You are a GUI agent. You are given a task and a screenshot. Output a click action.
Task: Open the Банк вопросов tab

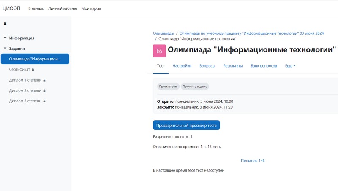[x=264, y=66]
